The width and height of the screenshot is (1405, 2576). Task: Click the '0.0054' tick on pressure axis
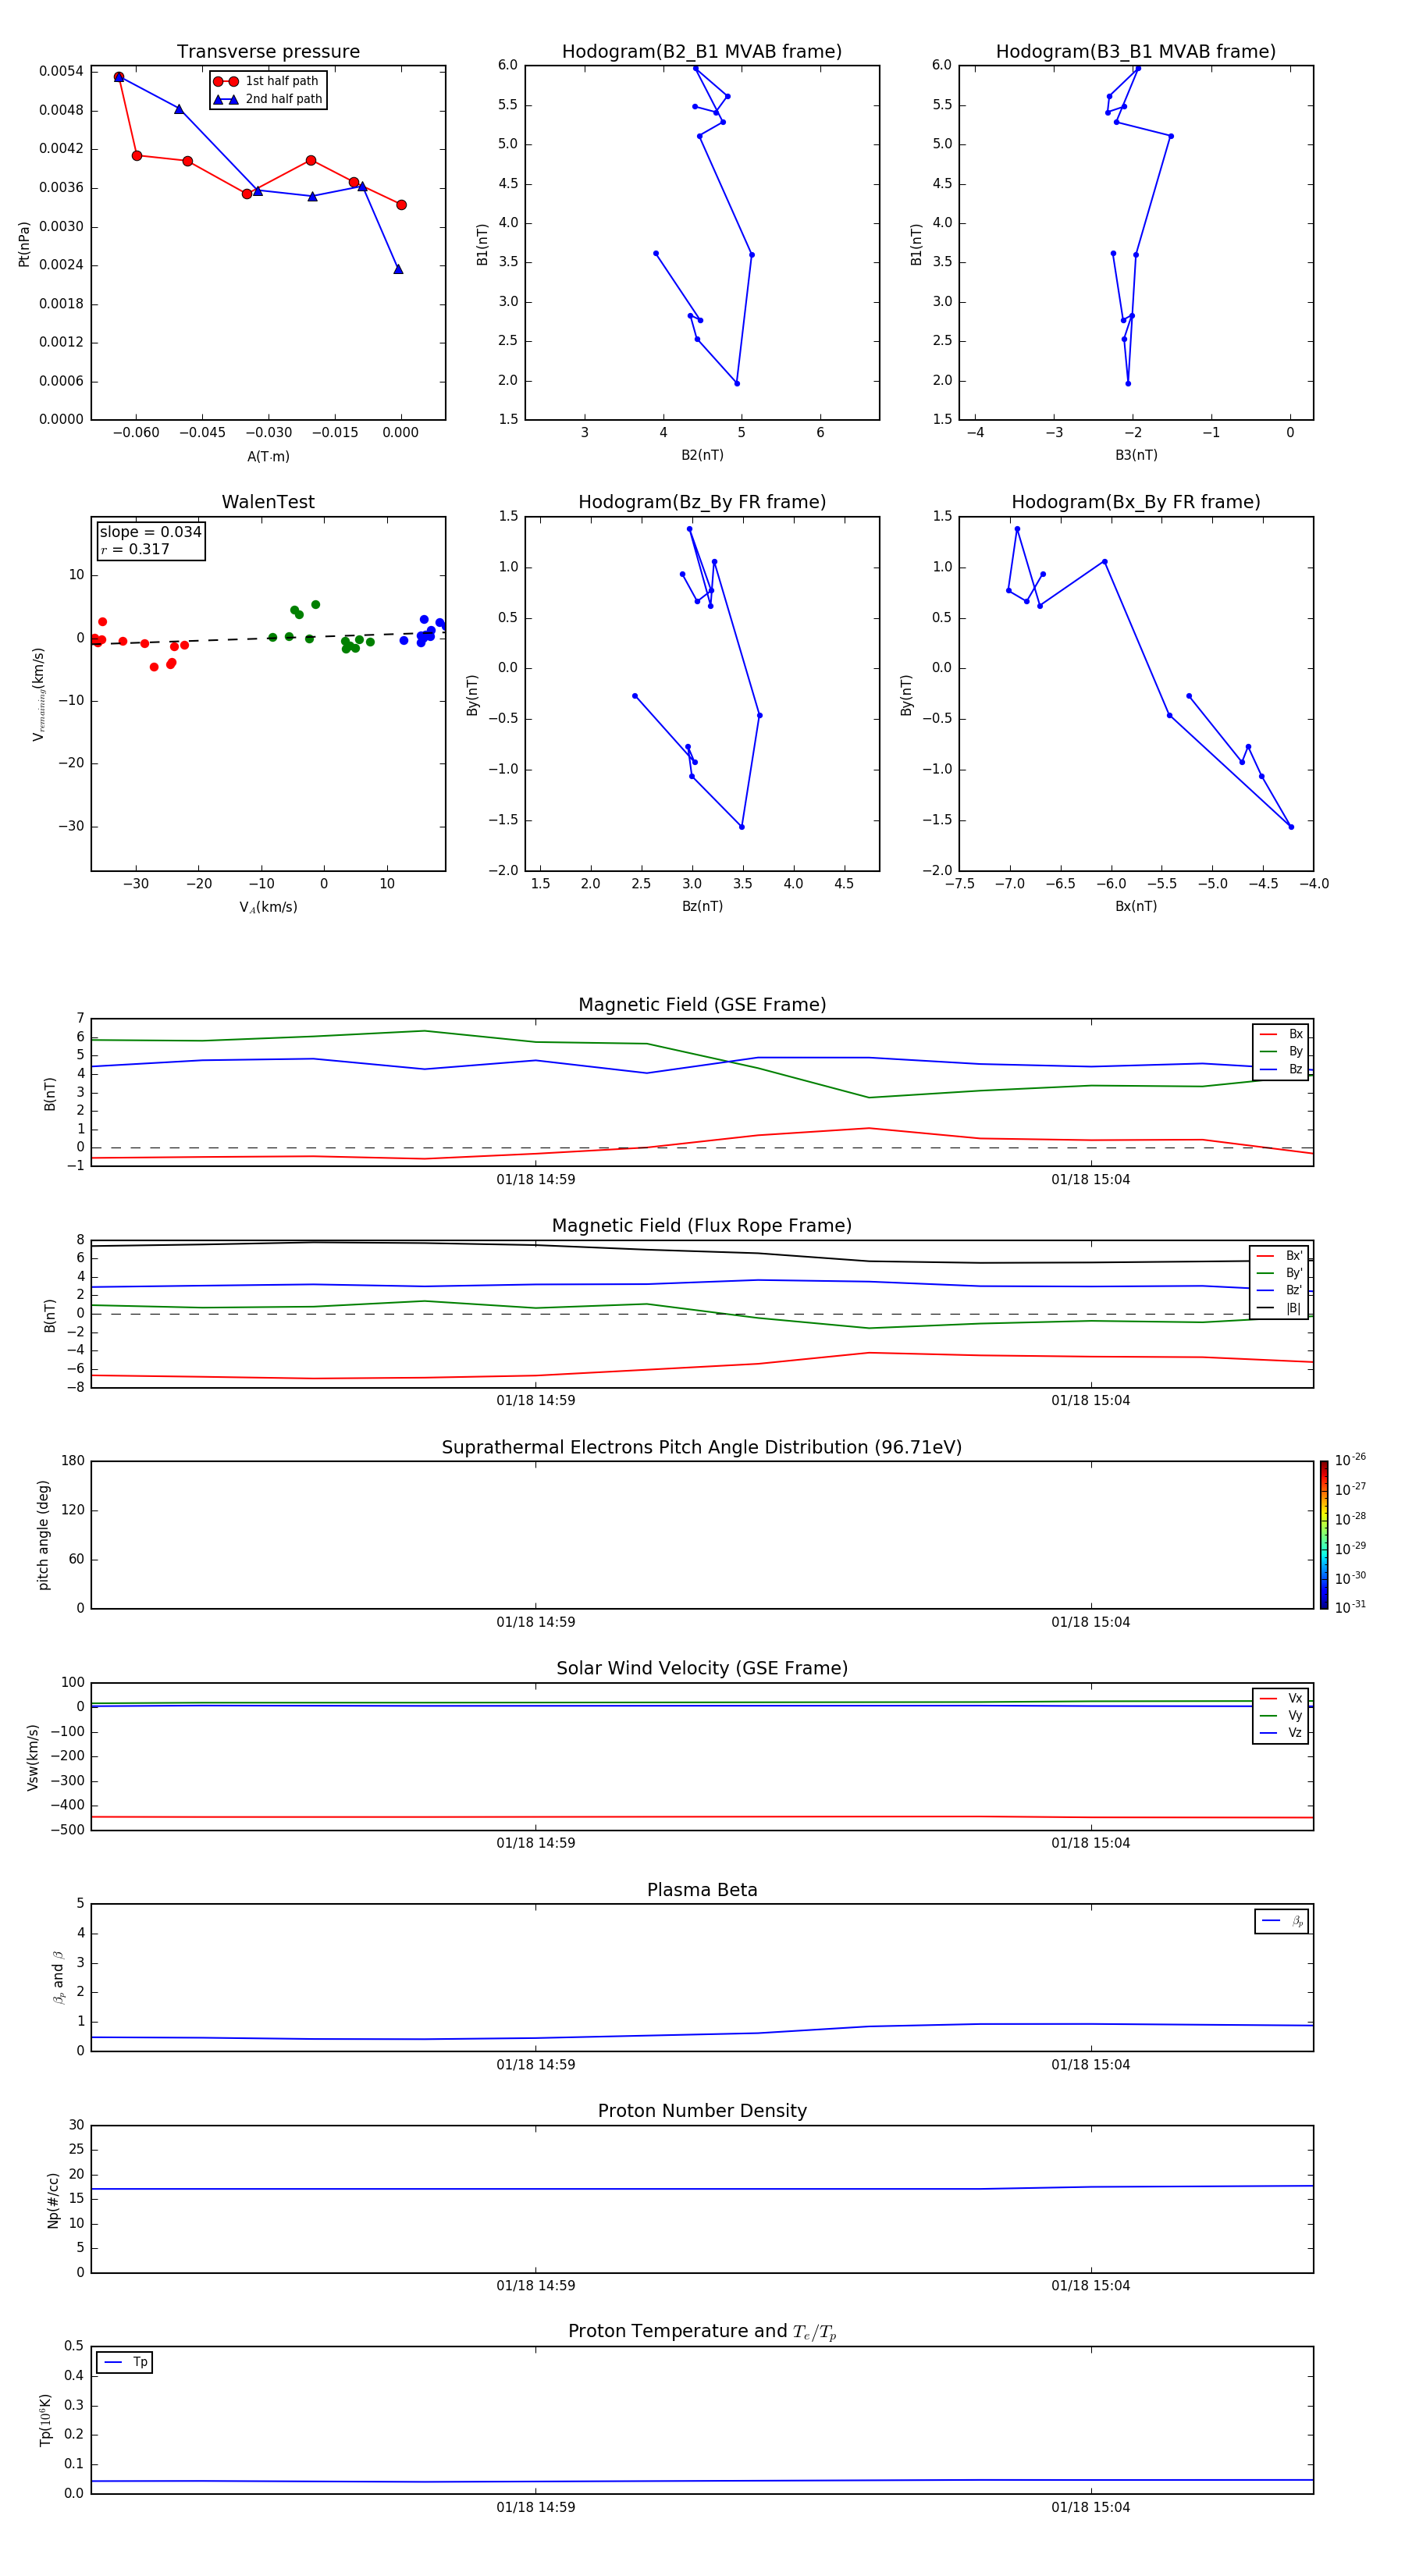pyautogui.click(x=61, y=71)
